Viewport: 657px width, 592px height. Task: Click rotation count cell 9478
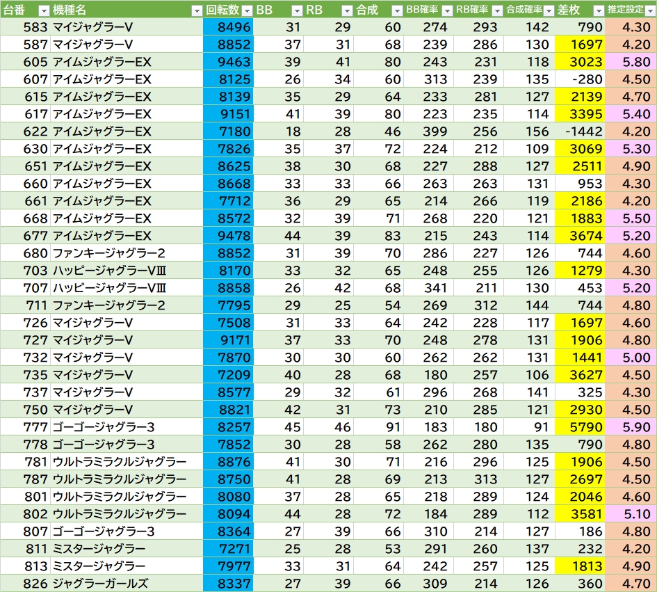pos(228,236)
